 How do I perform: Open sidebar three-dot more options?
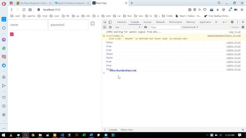(4, 128)
